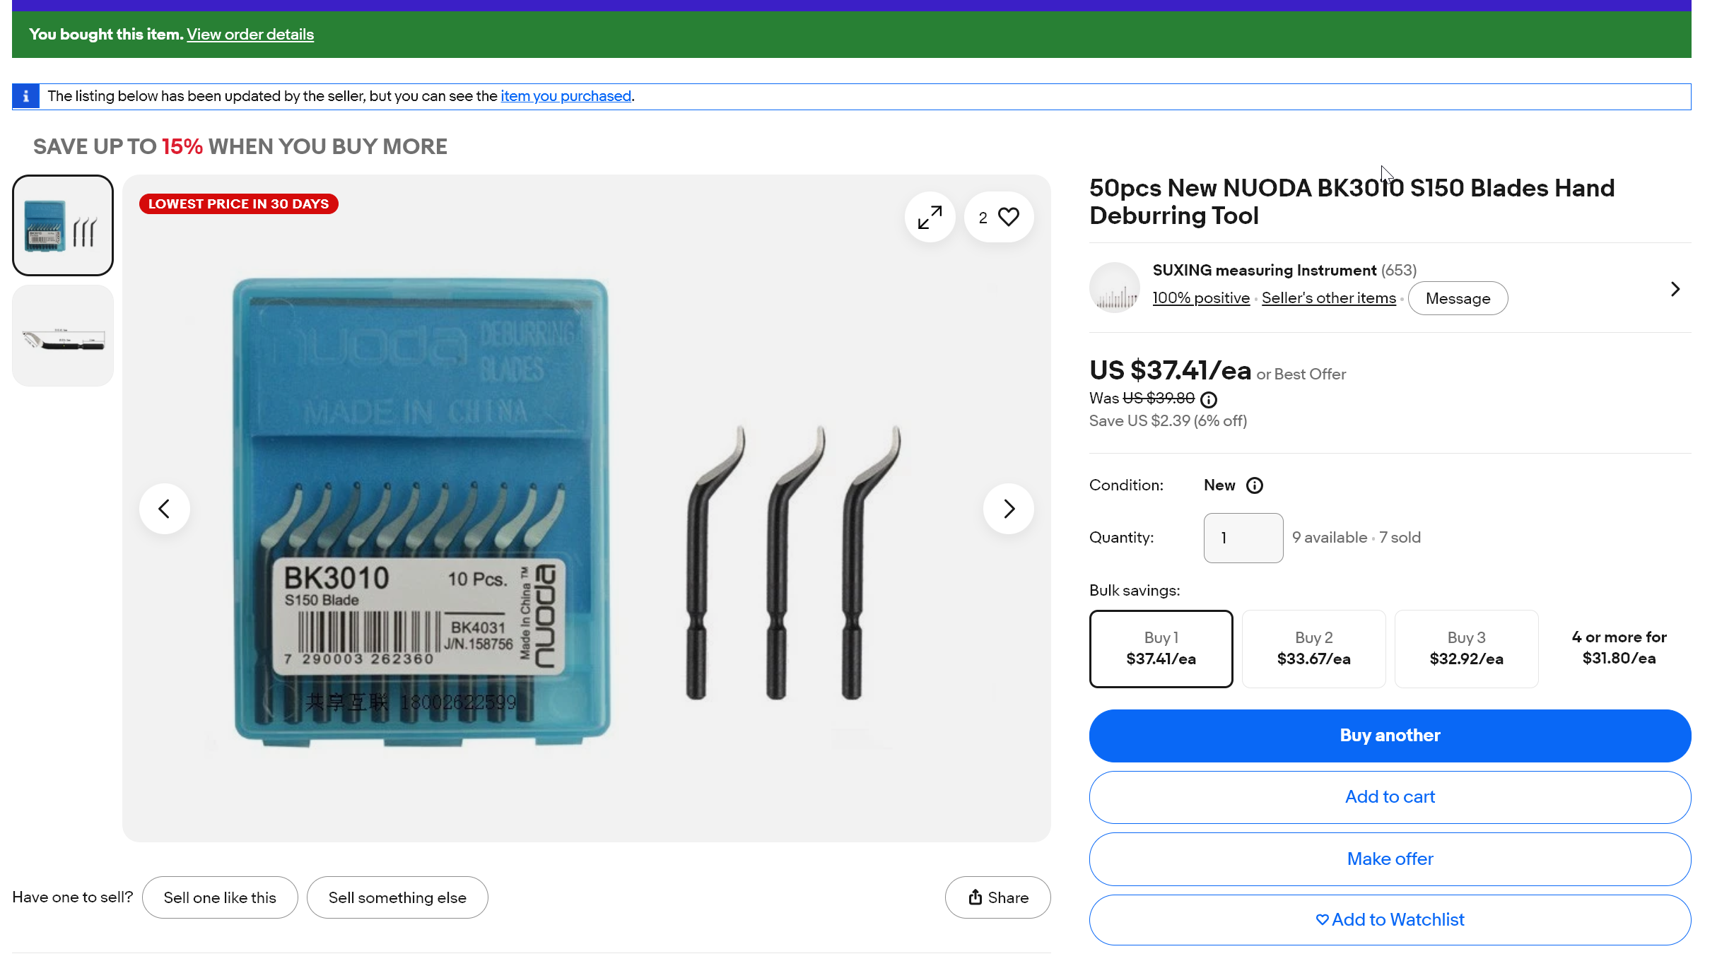This screenshot has height=961, width=1717.
Task: Click the Share button
Action: [x=998, y=897]
